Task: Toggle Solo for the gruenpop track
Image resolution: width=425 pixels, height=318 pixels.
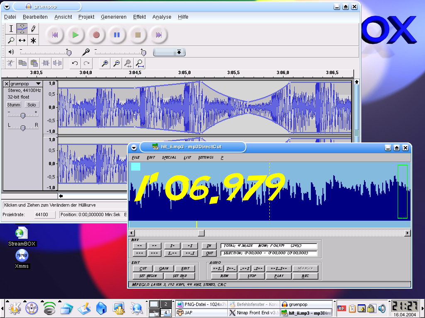Action: click(x=32, y=105)
